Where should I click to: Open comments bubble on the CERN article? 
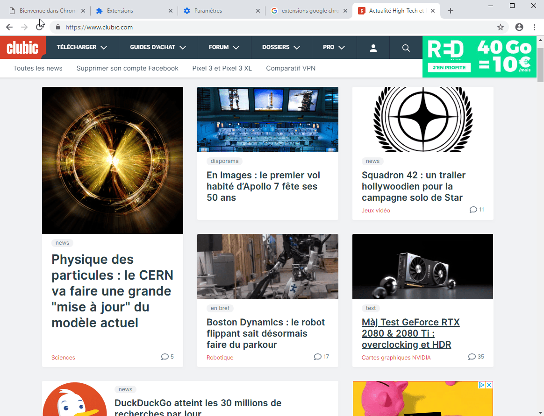tap(165, 357)
